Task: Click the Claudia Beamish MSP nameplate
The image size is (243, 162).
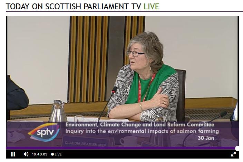Action: [85, 144]
